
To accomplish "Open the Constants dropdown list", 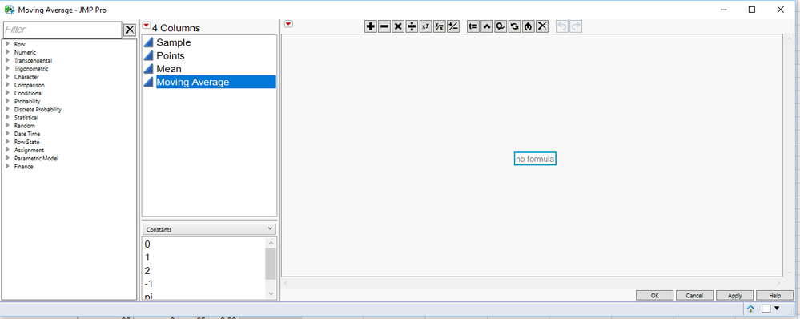I will coord(209,230).
